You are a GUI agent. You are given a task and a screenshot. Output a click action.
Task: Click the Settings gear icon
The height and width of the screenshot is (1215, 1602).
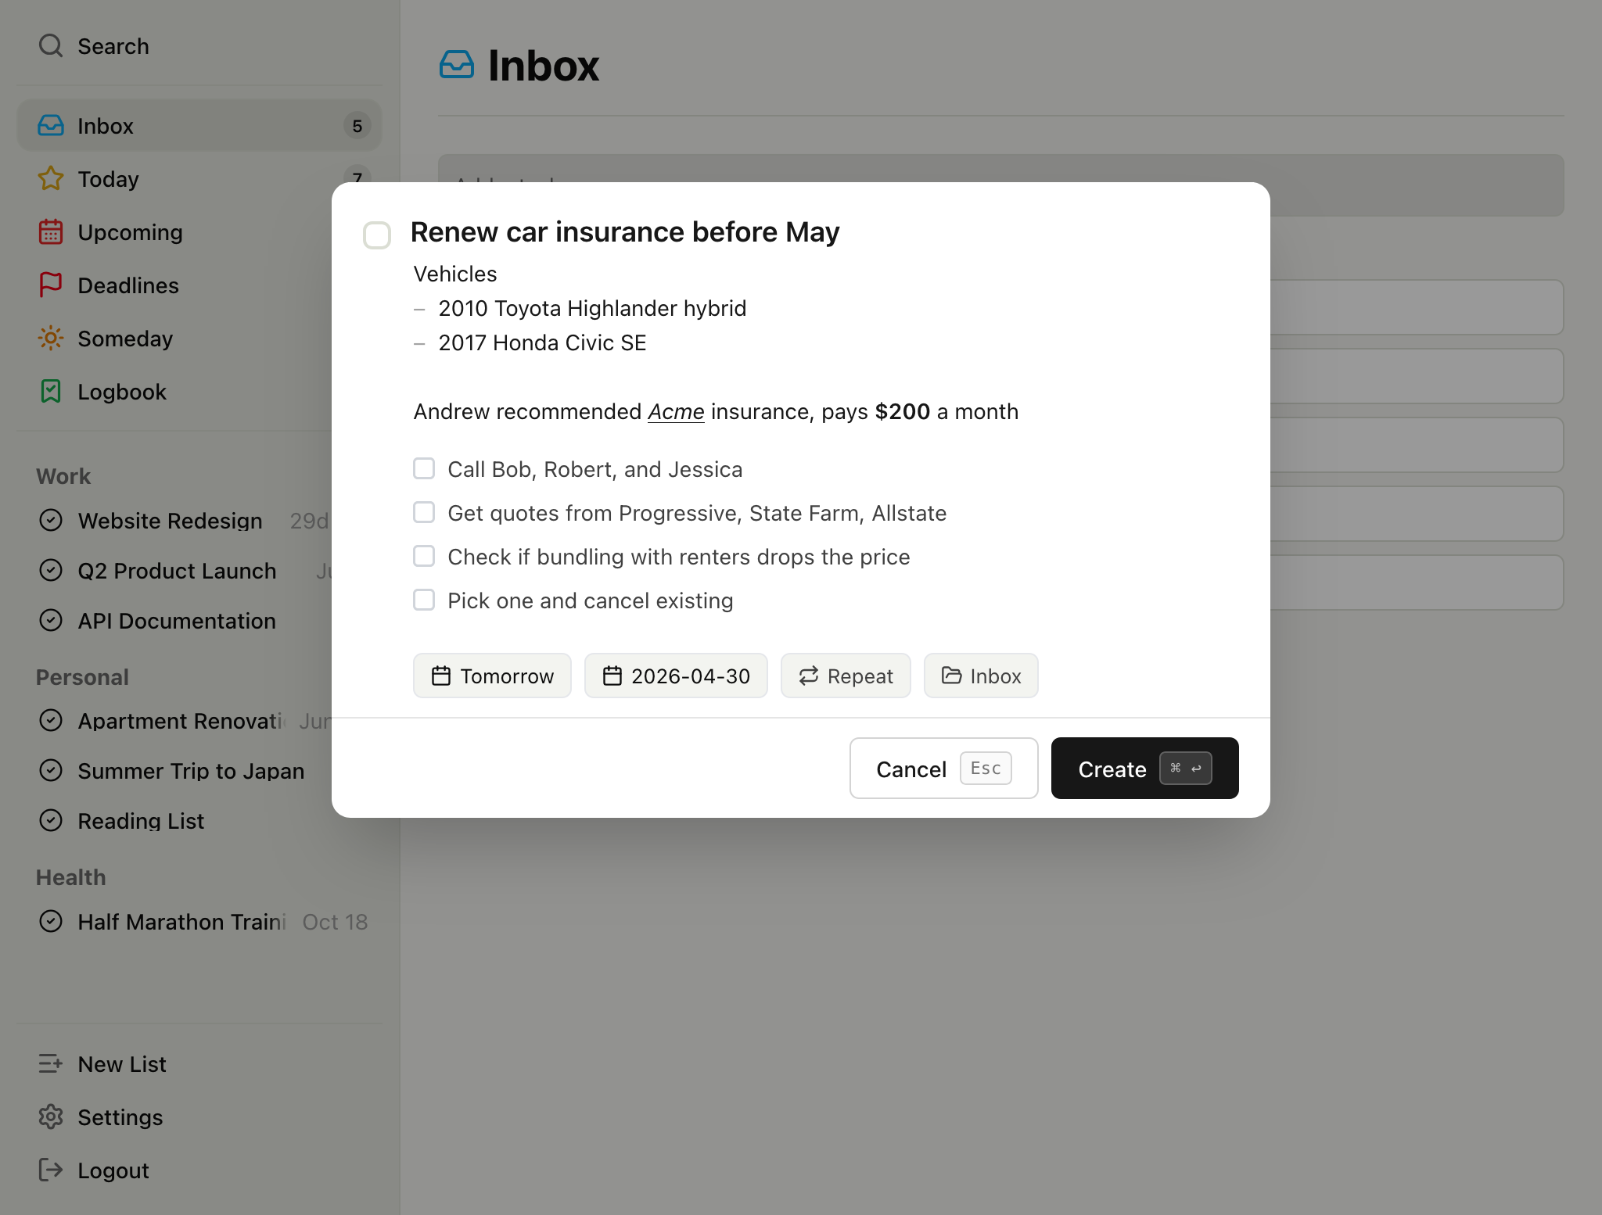click(51, 1117)
